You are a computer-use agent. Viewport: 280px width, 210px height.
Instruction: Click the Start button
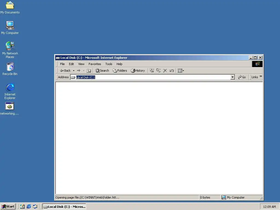8,206
